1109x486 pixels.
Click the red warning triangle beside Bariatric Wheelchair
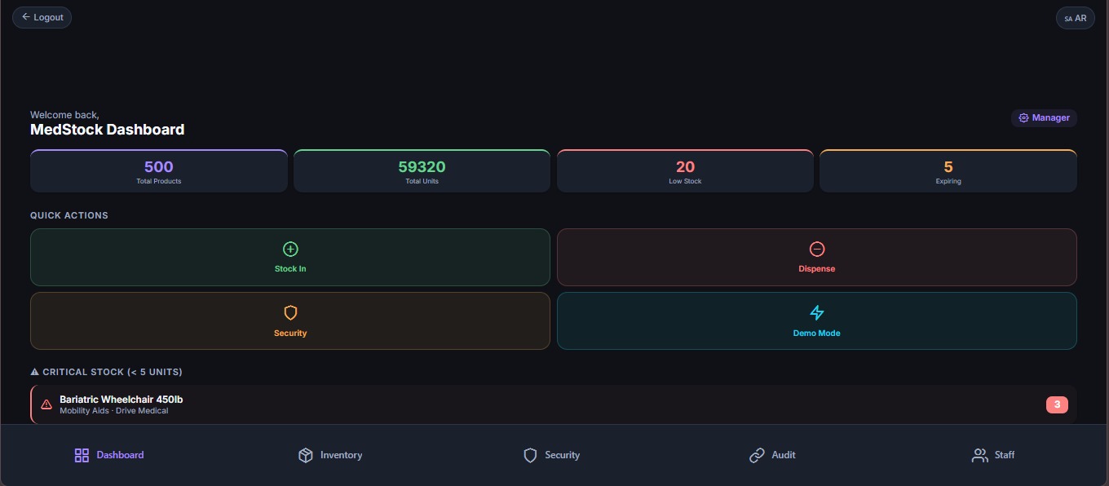(46, 404)
